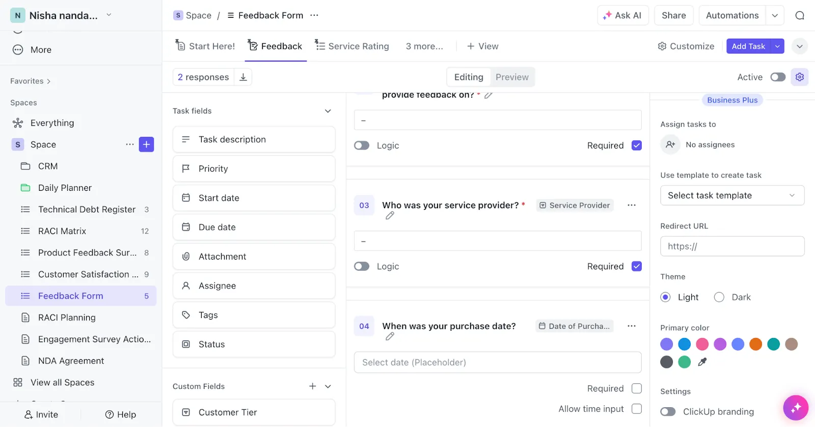Add the Assignee field
The image size is (815, 427).
point(254,286)
